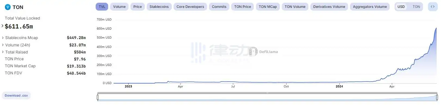
Task: Show TON MCap on chart
Action: pos(268,7)
